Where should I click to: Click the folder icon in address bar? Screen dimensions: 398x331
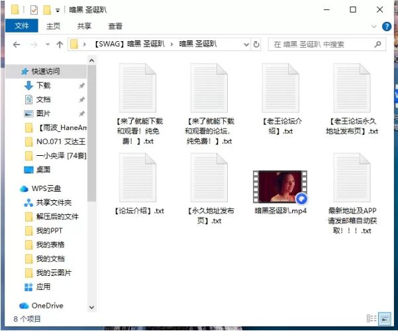pyautogui.click(x=74, y=44)
